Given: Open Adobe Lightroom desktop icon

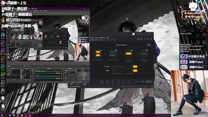Looking at the screenshot, I should coord(3,82).
